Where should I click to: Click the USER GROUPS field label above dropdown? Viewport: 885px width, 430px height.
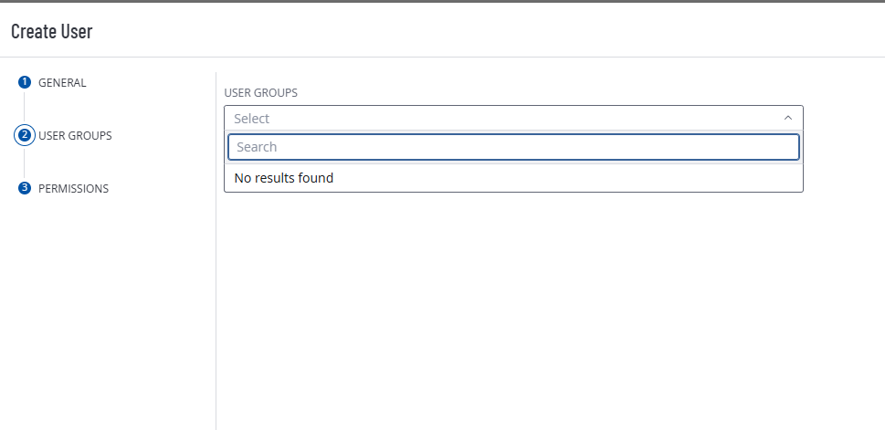click(x=261, y=92)
